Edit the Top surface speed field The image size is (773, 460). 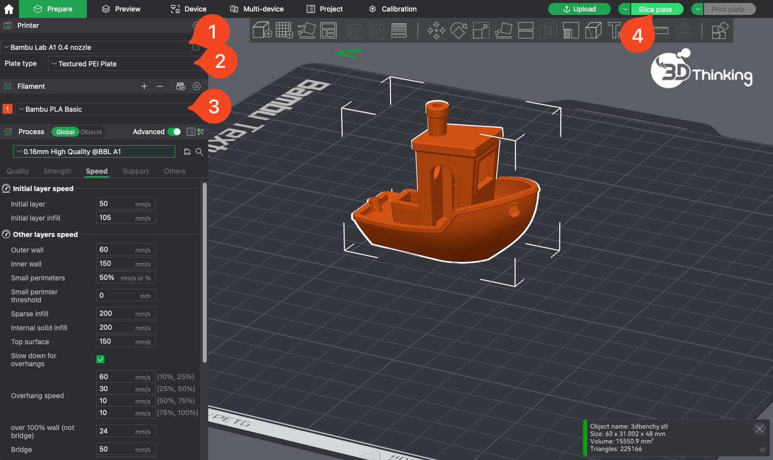point(126,341)
